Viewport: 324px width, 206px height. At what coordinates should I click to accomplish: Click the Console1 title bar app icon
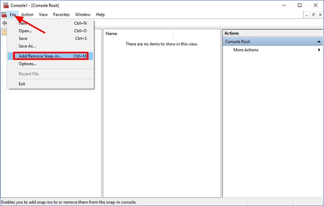point(6,5)
